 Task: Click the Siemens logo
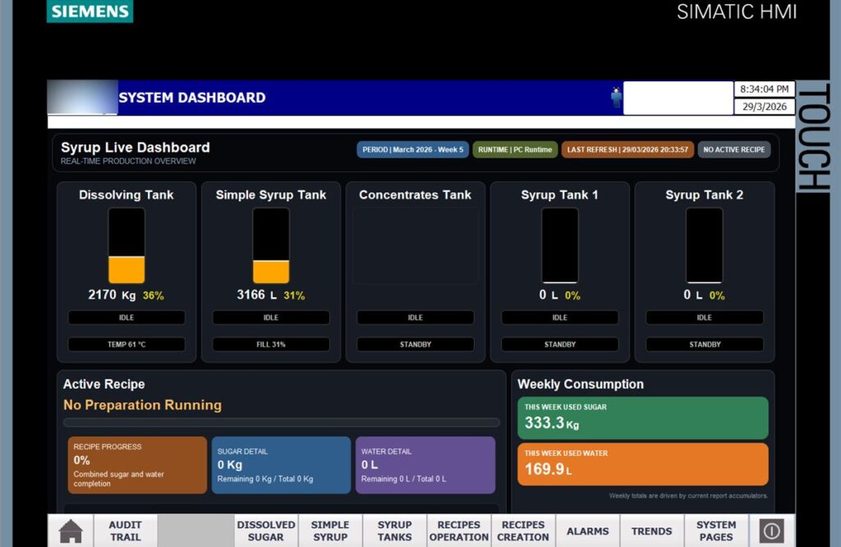coord(90,11)
